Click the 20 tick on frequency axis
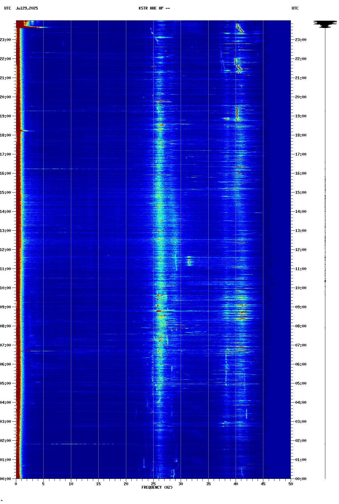This screenshot has width=339, height=504. [x=126, y=484]
